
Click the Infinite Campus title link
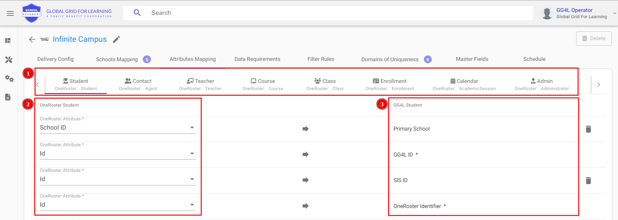(80, 39)
